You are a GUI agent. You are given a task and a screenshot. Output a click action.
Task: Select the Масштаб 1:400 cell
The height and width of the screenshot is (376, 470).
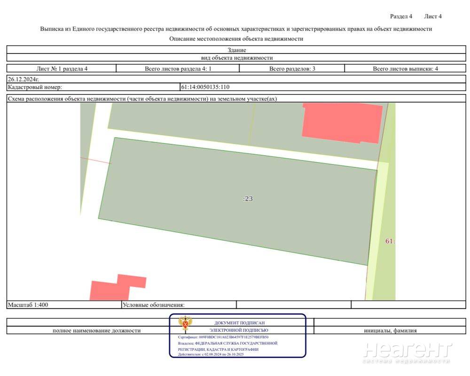click(28, 305)
